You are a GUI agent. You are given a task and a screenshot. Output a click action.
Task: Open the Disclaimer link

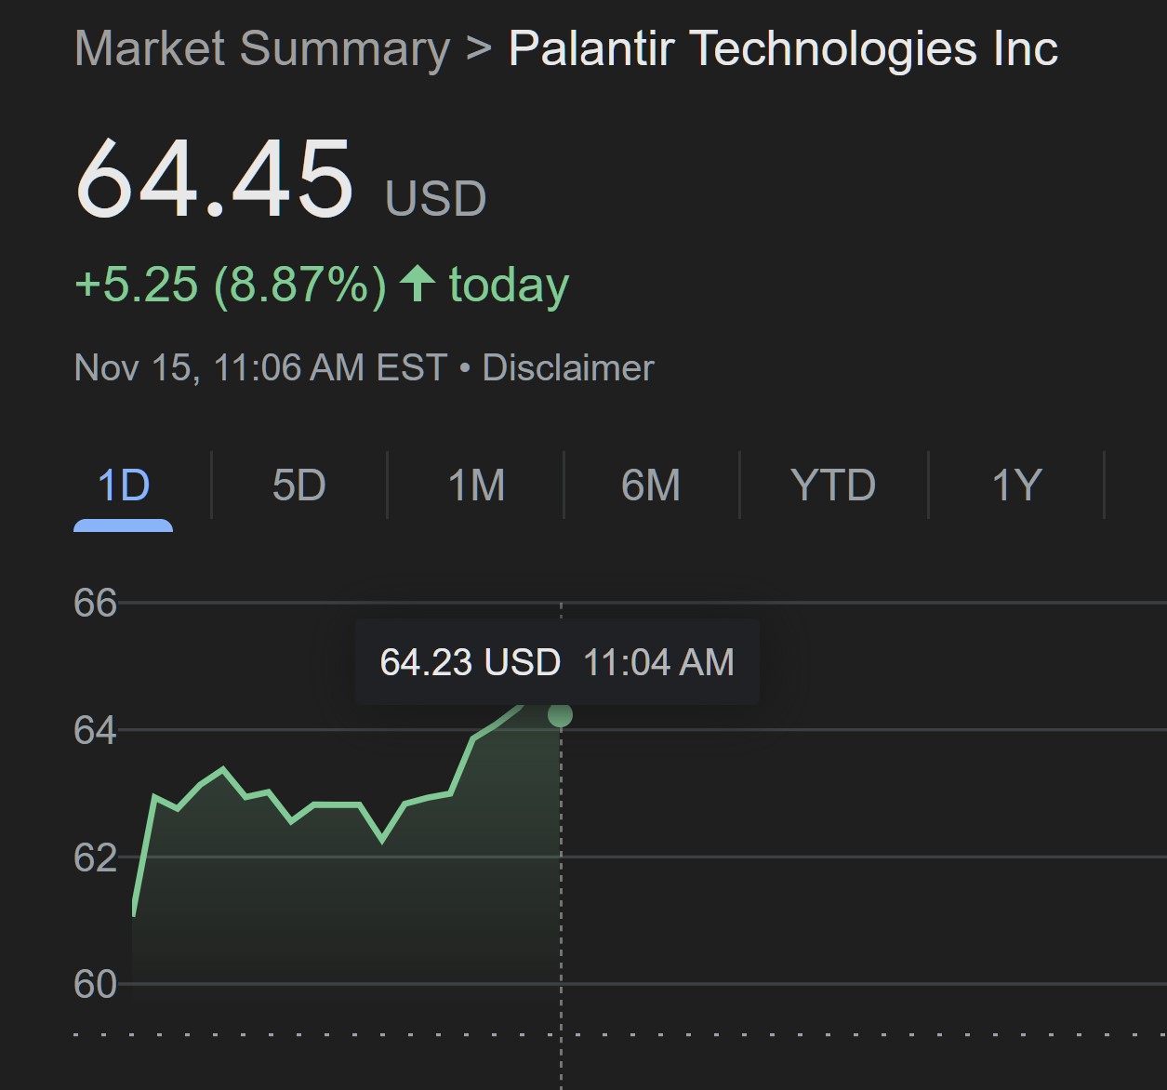[x=568, y=367]
